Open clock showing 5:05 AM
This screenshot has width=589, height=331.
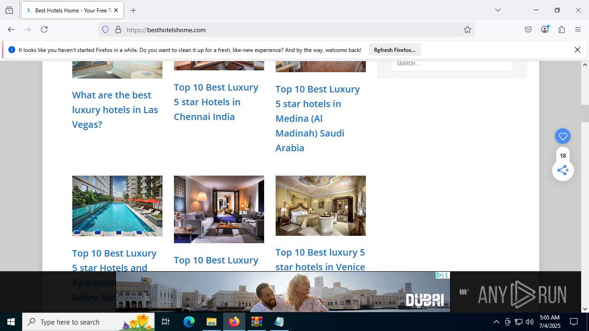click(x=549, y=322)
